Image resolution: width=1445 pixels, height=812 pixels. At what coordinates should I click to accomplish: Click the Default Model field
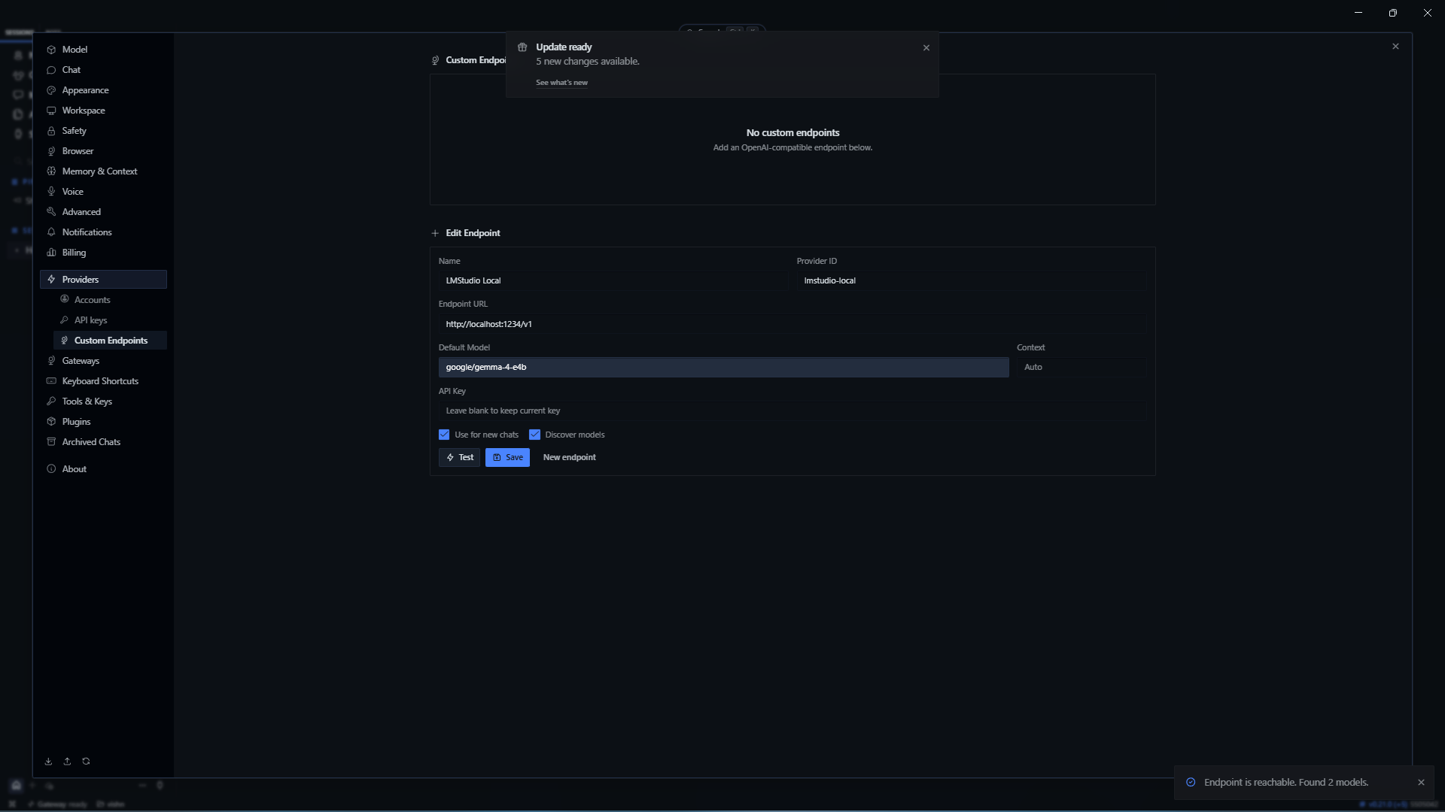[x=723, y=368]
